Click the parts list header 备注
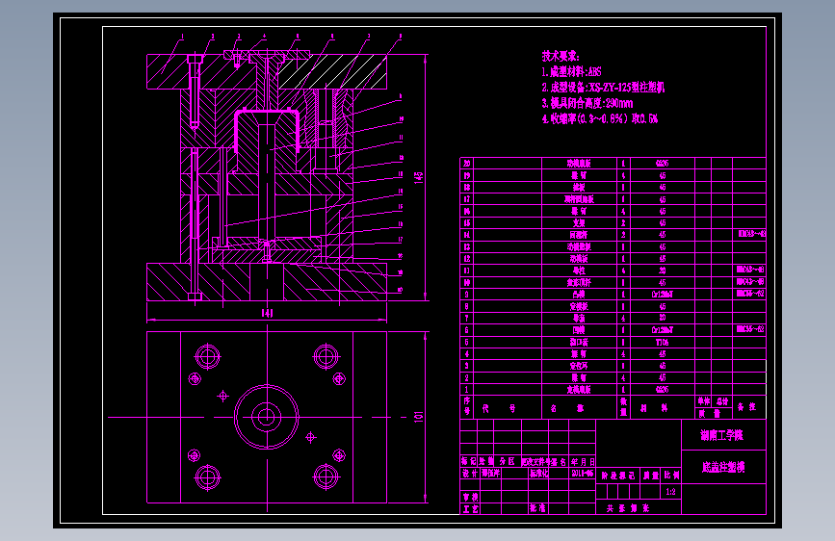Screen dimensions: 835x541 (x=746, y=407)
